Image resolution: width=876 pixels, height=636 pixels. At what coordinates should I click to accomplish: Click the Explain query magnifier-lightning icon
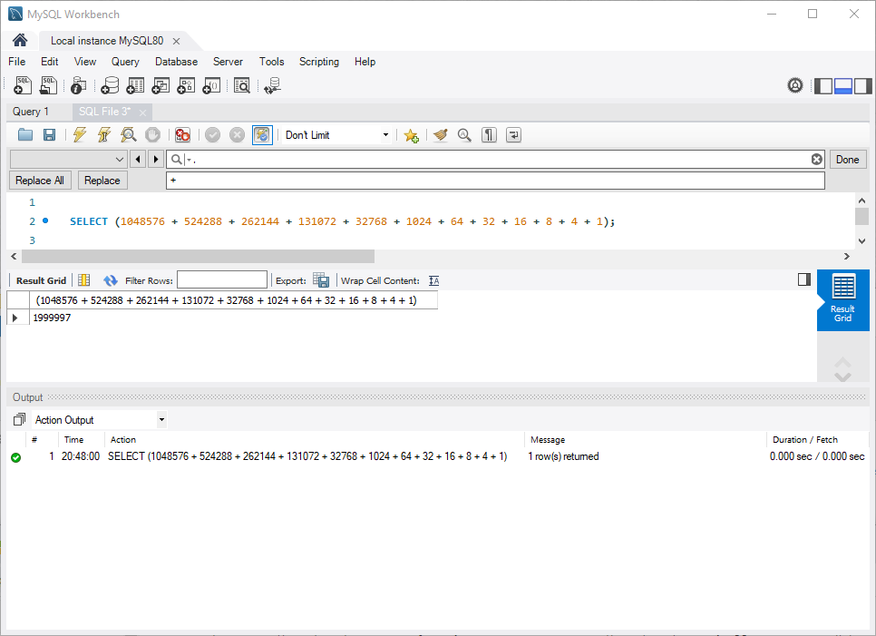click(x=129, y=135)
